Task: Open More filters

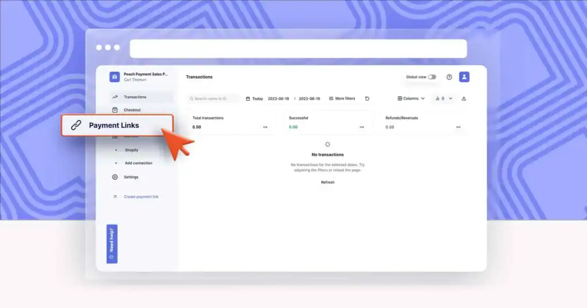Action: pos(342,98)
